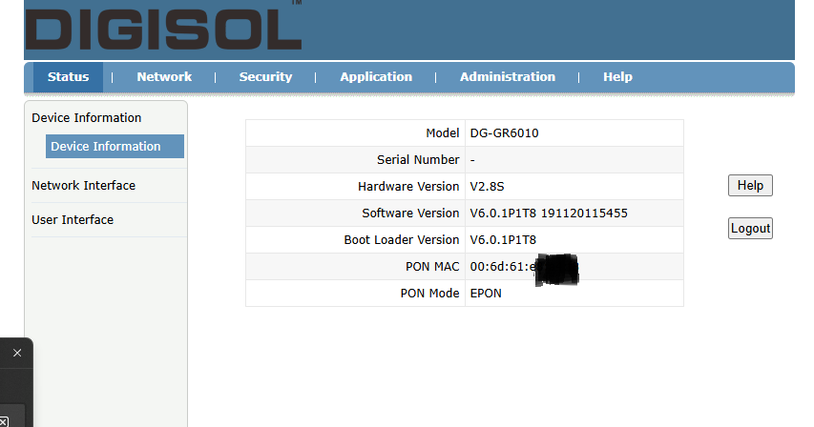Select Boot Loader Version value V6.0.1P1T8
Screen dimensions: 814x427
(x=503, y=240)
